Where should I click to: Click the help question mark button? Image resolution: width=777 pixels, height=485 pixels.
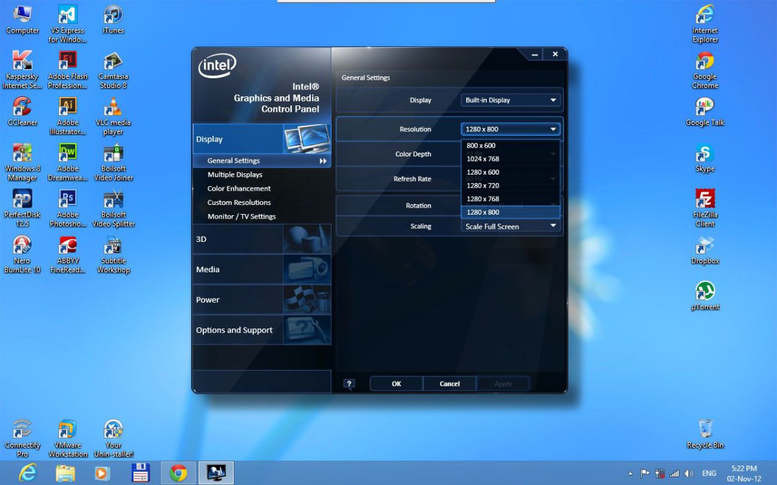point(349,383)
